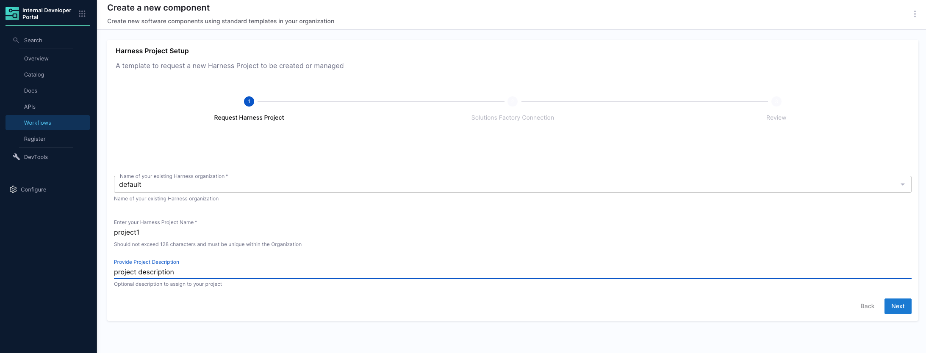The width and height of the screenshot is (926, 353).
Task: Click the Configure gear icon
Action: click(x=13, y=189)
